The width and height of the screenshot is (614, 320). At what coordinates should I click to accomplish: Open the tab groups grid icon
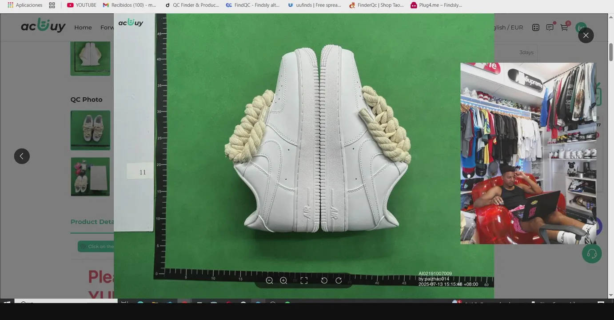tap(52, 5)
